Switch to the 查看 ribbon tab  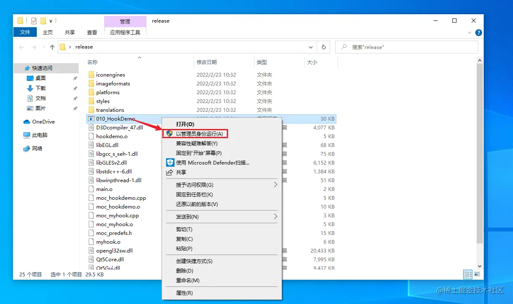coord(92,32)
